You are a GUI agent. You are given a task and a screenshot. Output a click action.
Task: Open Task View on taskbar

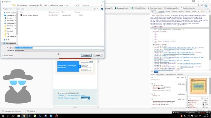tap(13, 116)
